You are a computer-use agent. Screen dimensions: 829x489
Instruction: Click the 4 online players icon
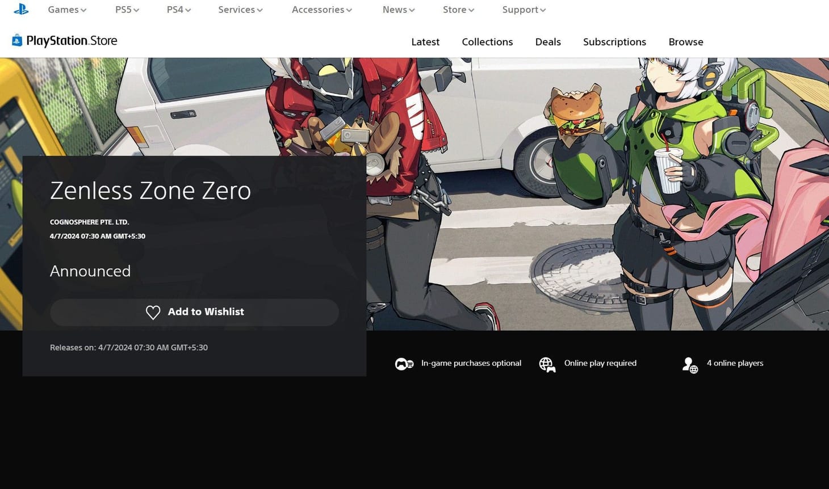pyautogui.click(x=689, y=364)
